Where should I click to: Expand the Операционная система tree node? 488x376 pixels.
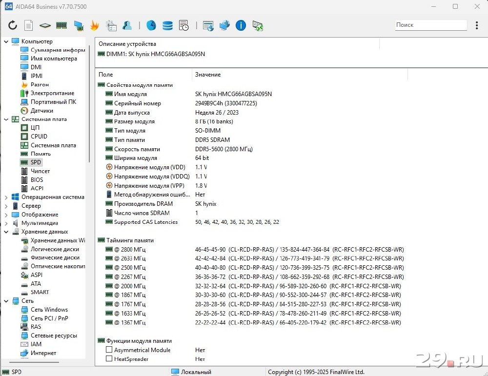[x=6, y=198]
